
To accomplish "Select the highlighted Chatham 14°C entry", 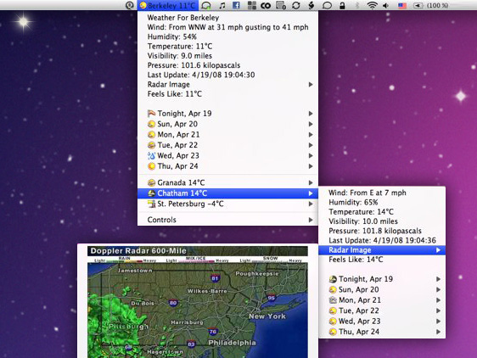I will (x=227, y=193).
